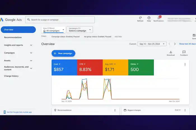Image resolution: width=196 pixels, height=130 pixels.
Task: Click the mobile phone icon for the app link
Action: [x=5, y=112]
